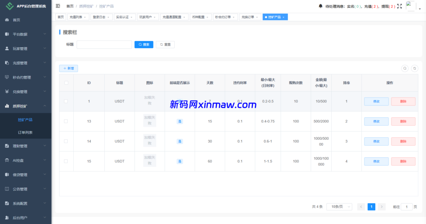
Task: Select 挖矿产品 in the sidebar submenu
Action: (25, 120)
